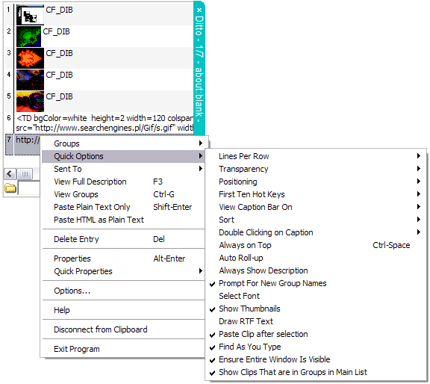Close Ditto using the x on caption bar
Screen dimensions: 430x384
(x=199, y=10)
